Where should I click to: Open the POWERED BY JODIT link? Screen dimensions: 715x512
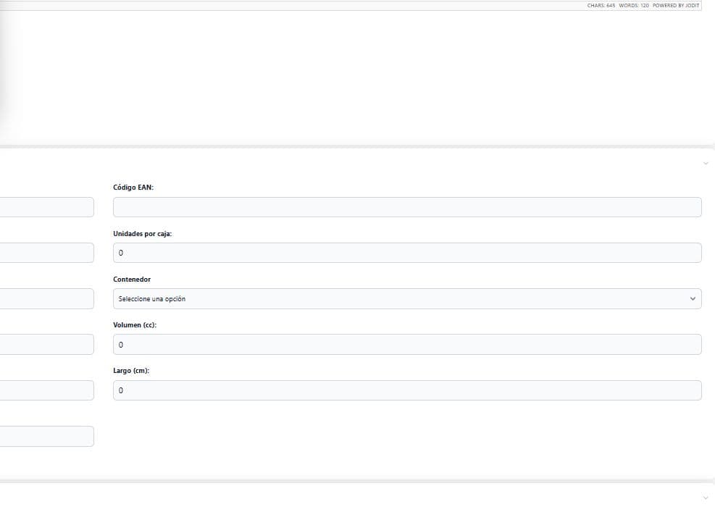coord(675,6)
